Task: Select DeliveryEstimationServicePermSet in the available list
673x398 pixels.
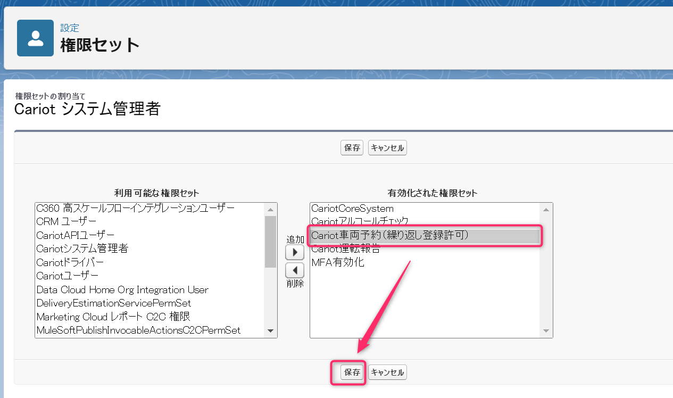Action: point(149,303)
